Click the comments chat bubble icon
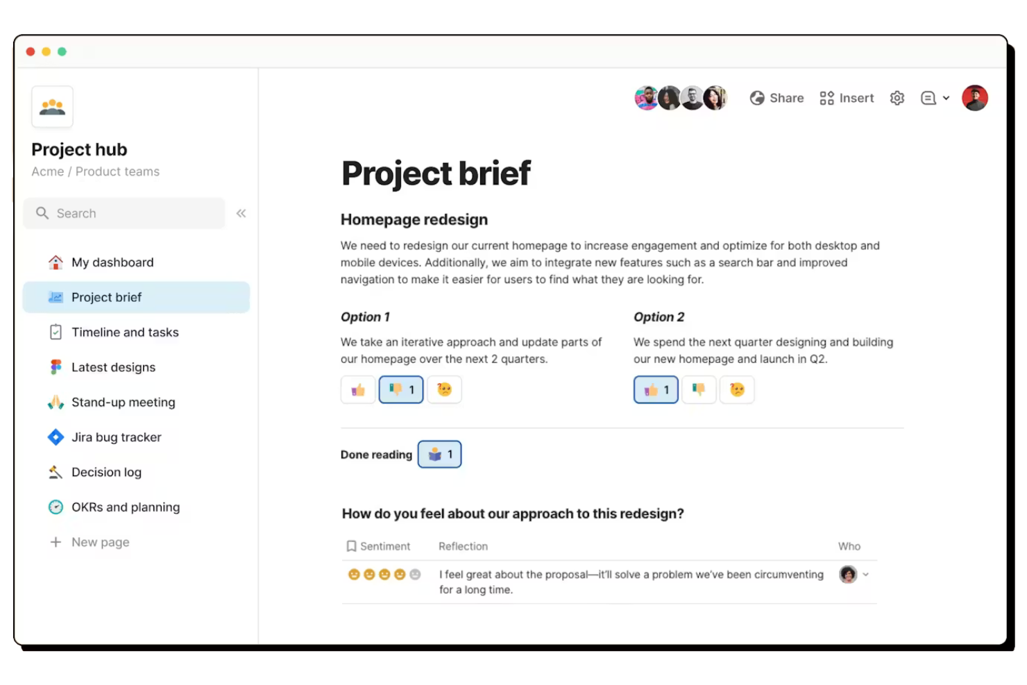The width and height of the screenshot is (1027, 685). tap(928, 98)
